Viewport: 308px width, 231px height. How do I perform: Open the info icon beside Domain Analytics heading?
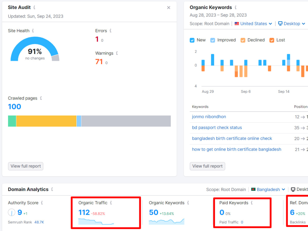[x=52, y=189]
